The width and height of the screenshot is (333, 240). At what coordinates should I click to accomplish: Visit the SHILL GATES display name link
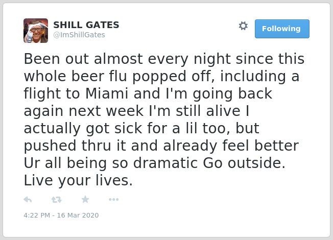86,25
